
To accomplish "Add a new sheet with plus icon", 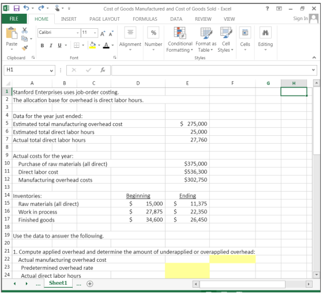I will (x=90, y=284).
